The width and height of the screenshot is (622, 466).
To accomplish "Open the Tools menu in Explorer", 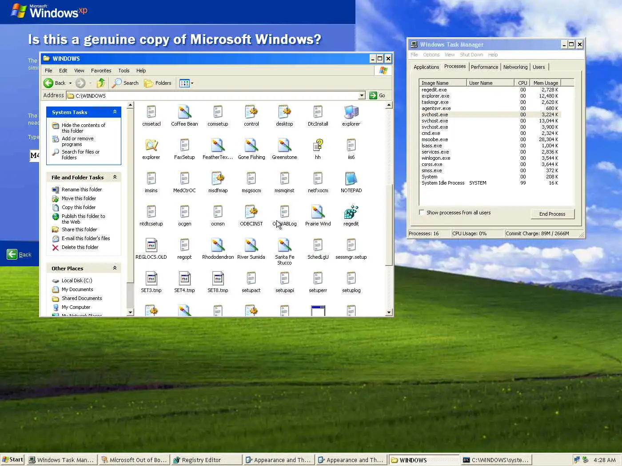I will (x=124, y=71).
